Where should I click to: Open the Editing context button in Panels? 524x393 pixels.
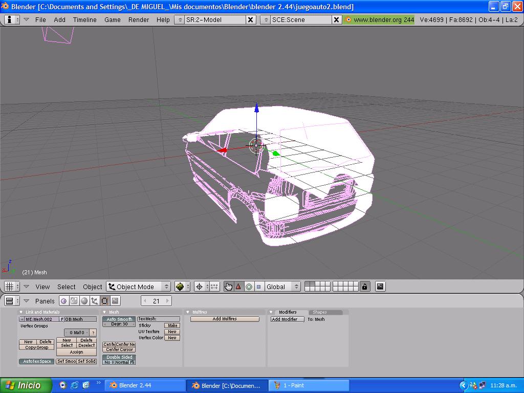click(x=105, y=301)
